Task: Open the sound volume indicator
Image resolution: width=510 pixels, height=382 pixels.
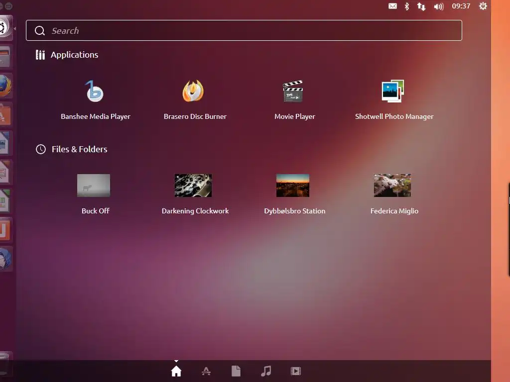Action: 438,6
